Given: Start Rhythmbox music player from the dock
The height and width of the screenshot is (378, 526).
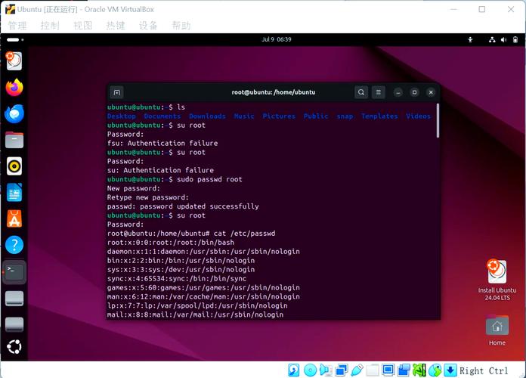Looking at the screenshot, I should (14, 166).
